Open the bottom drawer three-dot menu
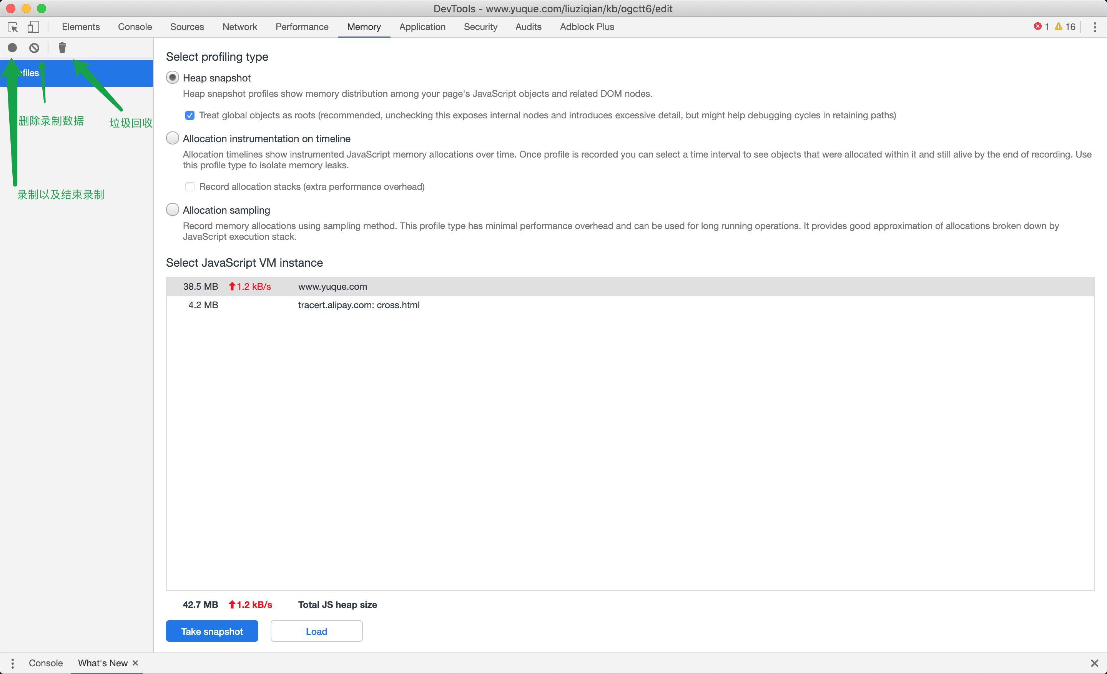Screen dimensions: 1107x674 coord(13,663)
